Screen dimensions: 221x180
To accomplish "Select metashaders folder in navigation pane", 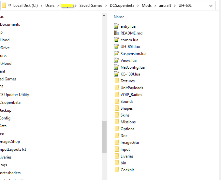I will (10, 173).
